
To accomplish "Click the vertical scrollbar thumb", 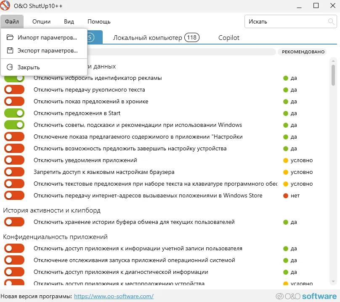I will tap(333, 75).
